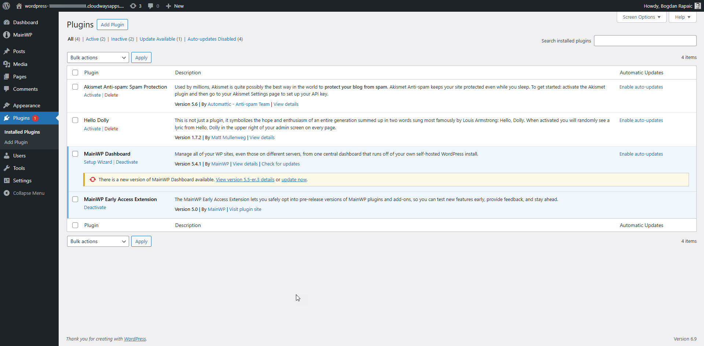Open Add Plugin submenu item in sidebar

point(16,142)
